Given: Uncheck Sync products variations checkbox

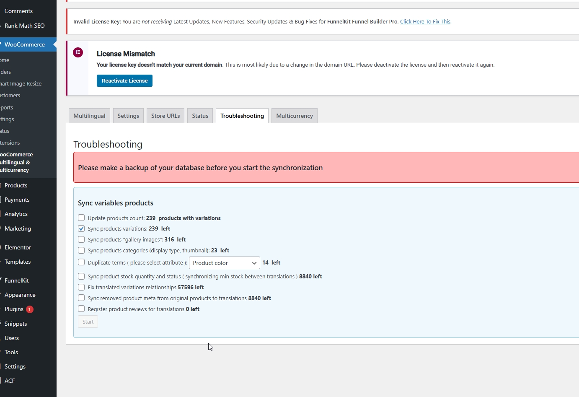Looking at the screenshot, I should [x=81, y=228].
